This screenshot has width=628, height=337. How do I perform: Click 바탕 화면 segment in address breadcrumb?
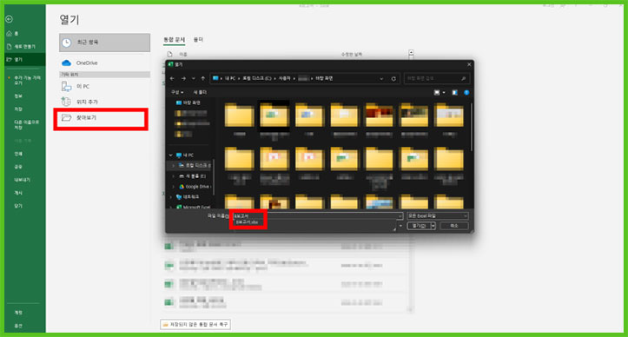[324, 78]
